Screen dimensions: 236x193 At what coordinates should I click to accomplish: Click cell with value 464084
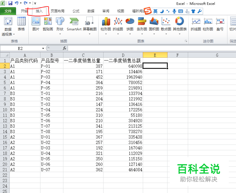coord(123,169)
